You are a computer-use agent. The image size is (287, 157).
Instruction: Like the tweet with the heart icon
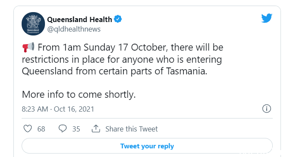tap(28, 128)
